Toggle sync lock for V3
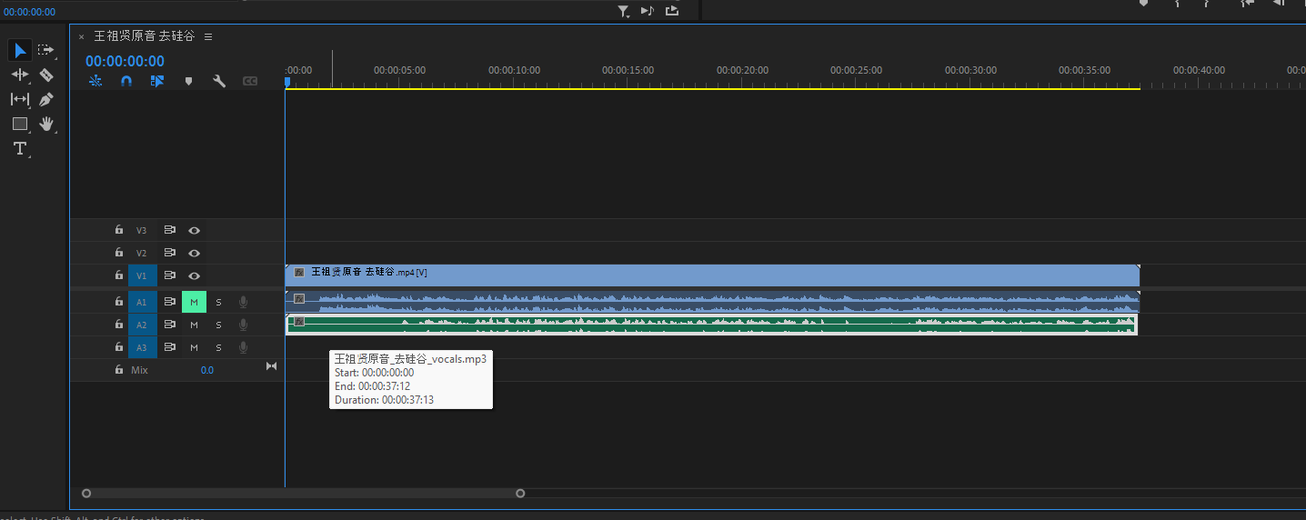The width and height of the screenshot is (1306, 520). pos(169,230)
